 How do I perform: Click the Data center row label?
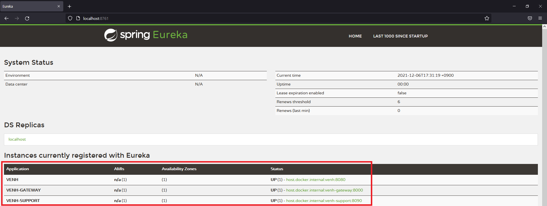pyautogui.click(x=17, y=84)
